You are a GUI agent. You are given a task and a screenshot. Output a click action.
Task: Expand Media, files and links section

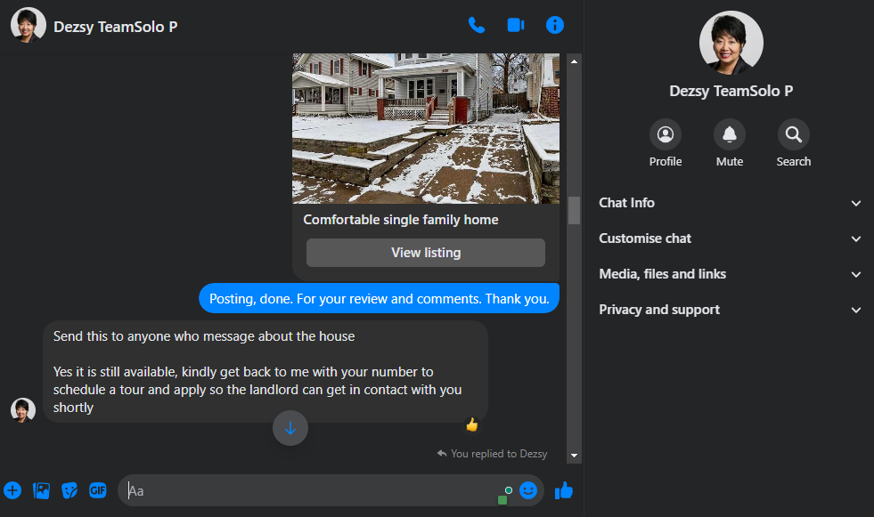tap(730, 274)
